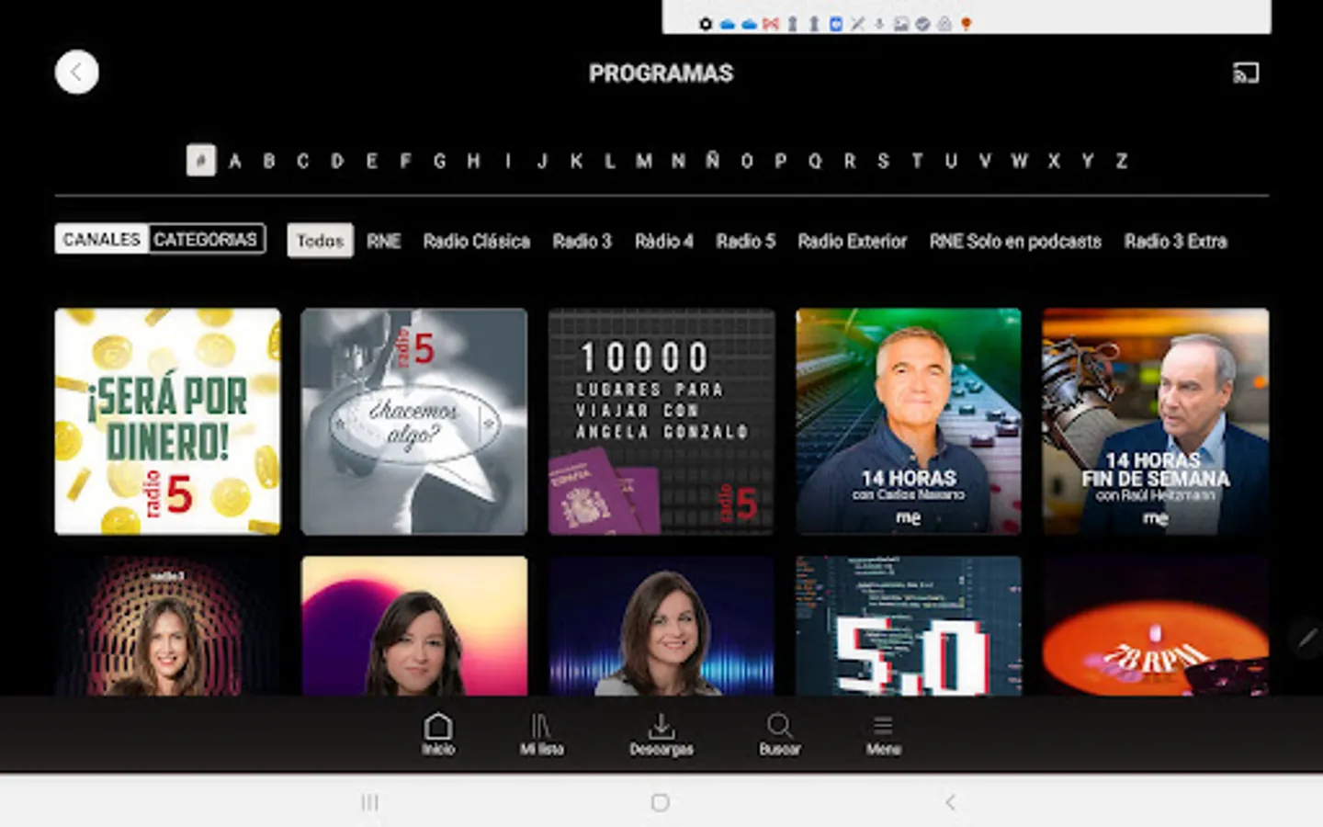
Task: Filter programs by letter I
Action: point(507,161)
